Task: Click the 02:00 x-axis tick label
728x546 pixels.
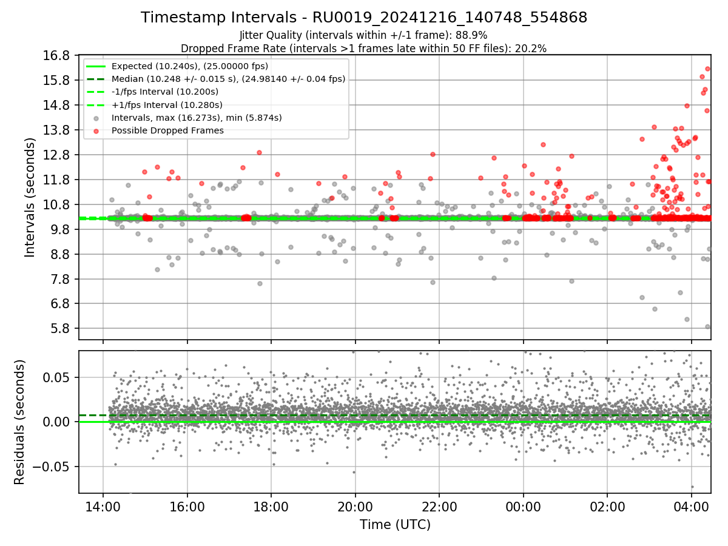Action: click(608, 506)
